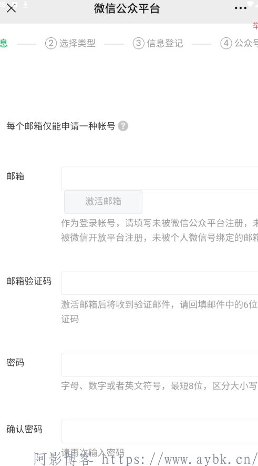This screenshot has height=466, width=258.
Task: Close the page with the X icon
Action: 11,8
